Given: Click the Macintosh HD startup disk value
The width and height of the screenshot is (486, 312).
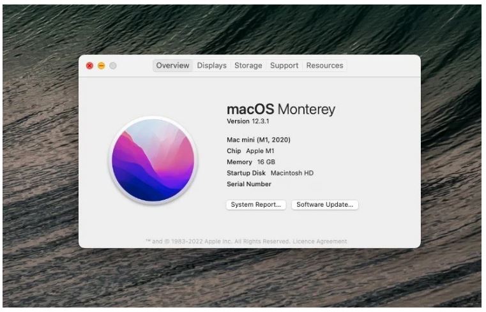Looking at the screenshot, I should coord(292,173).
